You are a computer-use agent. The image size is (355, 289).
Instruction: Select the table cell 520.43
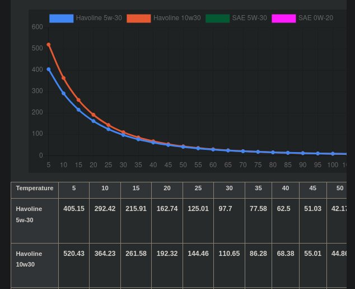pos(74,265)
